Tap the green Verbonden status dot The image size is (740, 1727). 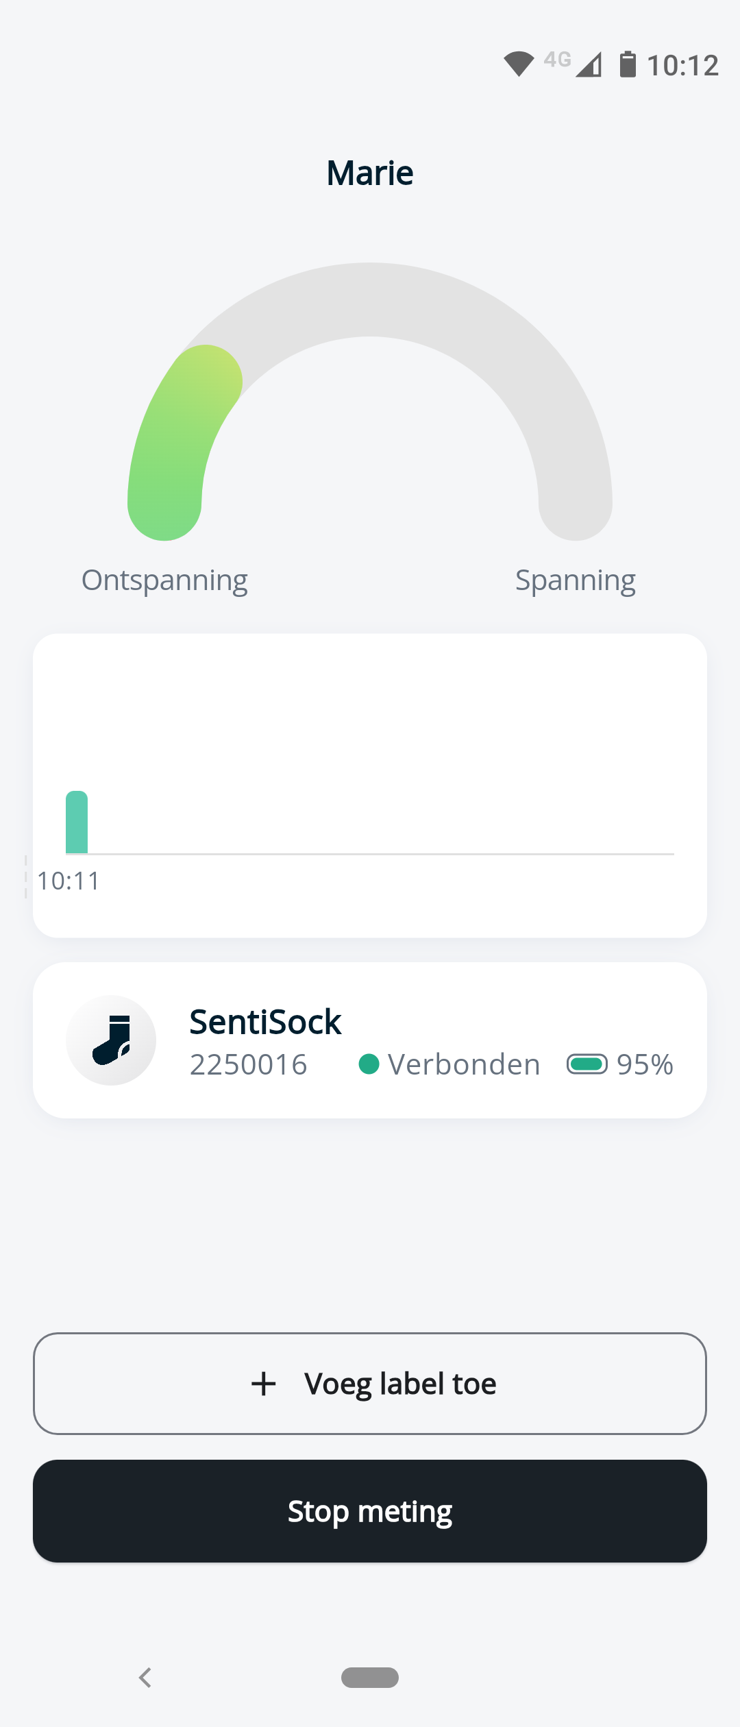(369, 1064)
